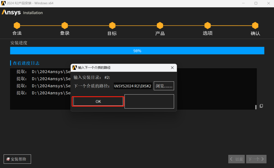Click the progress log scrollbar thumb

click(x=256, y=107)
